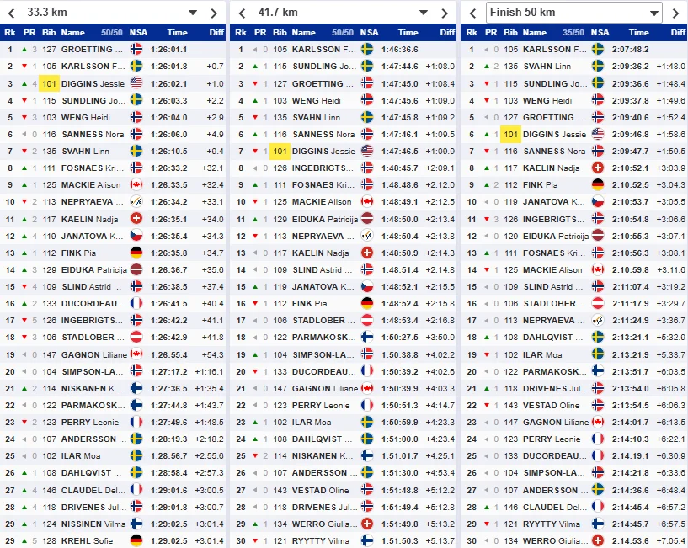
Task: Click NISSINEN Vilma name in 33.3 km panel
Action: 93,524
